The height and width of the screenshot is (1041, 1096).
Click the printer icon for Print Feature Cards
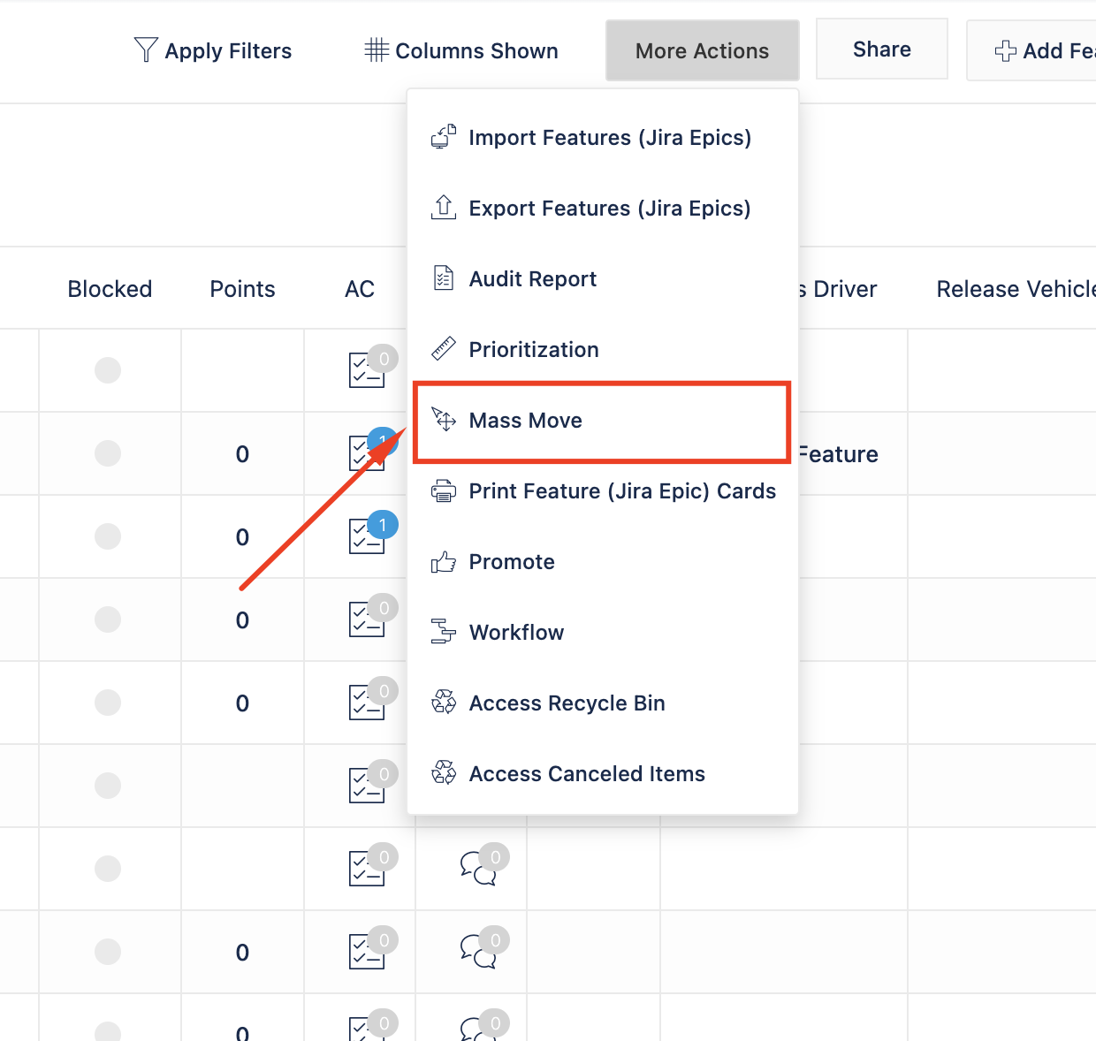click(443, 490)
